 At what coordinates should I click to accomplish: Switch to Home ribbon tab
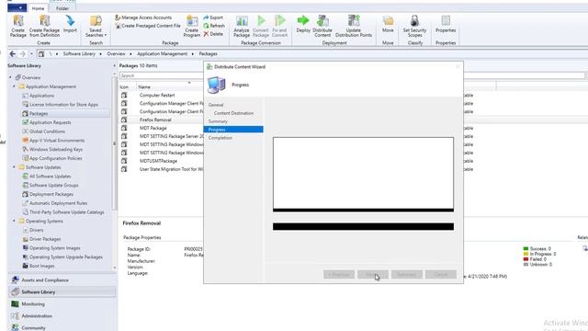[38, 8]
